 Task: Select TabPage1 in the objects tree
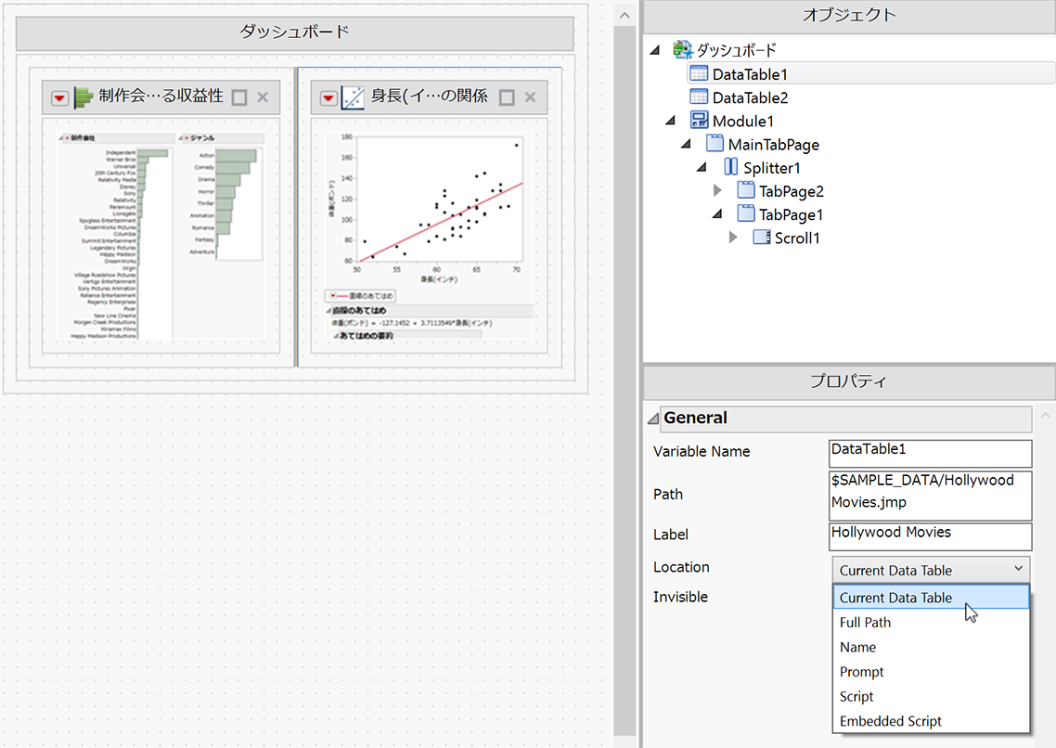(x=791, y=215)
